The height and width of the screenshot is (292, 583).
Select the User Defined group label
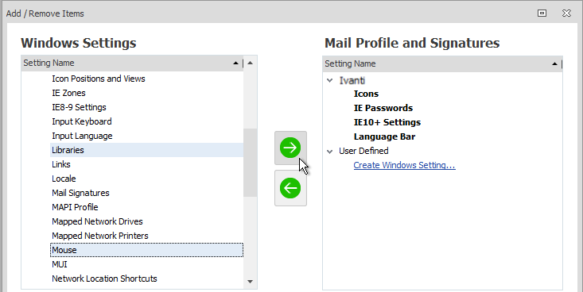[x=363, y=151]
